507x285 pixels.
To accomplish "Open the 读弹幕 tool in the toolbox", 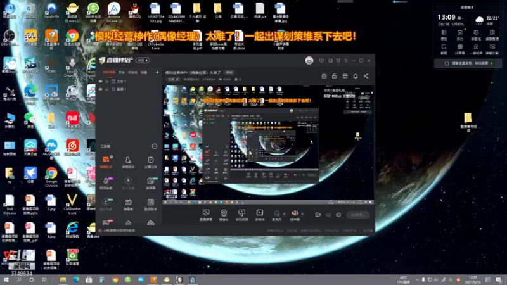I will point(151,183).
